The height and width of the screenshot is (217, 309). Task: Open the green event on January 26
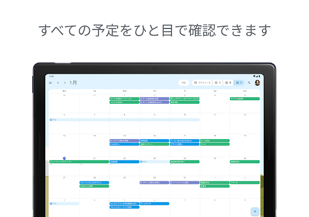click(x=245, y=162)
